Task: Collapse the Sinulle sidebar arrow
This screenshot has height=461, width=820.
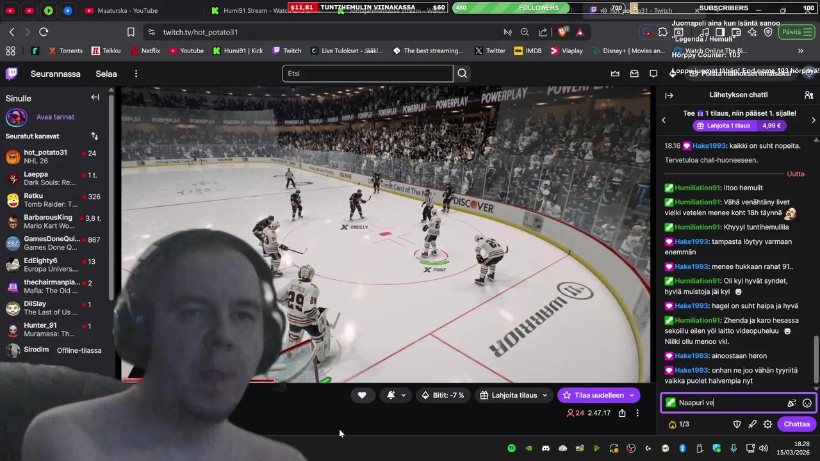Action: 95,97
